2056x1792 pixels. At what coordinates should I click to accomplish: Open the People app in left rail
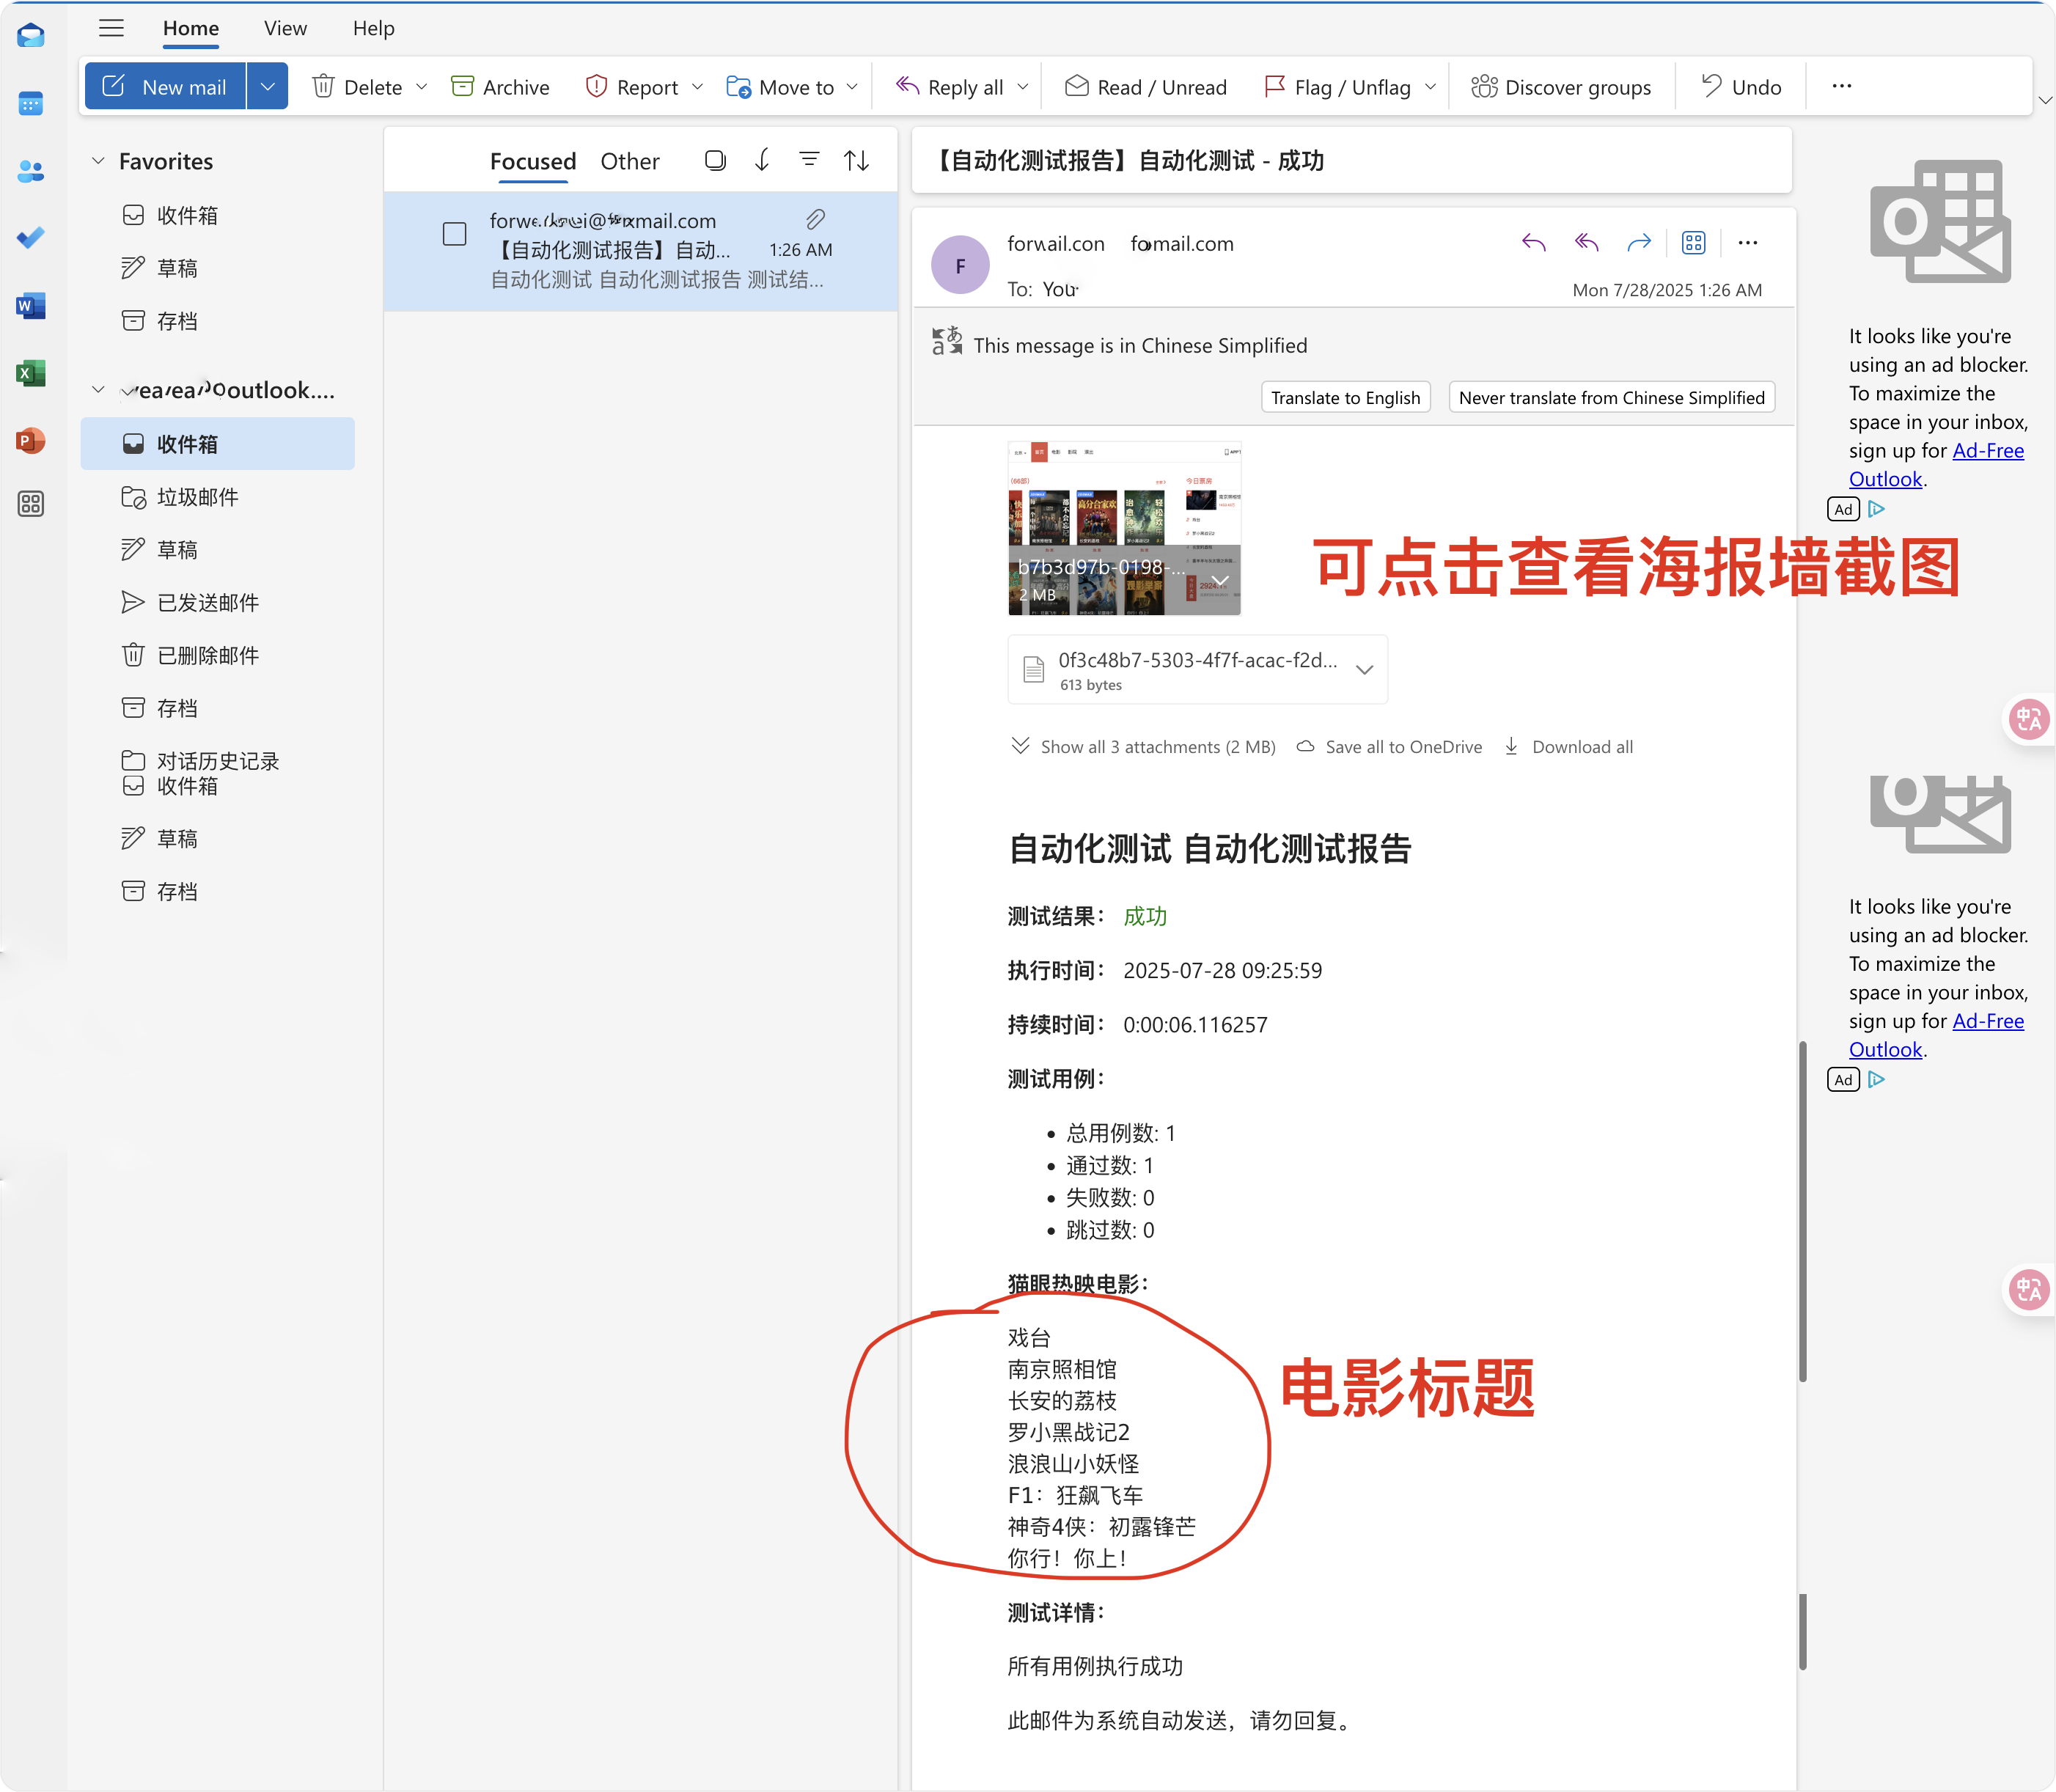[31, 171]
